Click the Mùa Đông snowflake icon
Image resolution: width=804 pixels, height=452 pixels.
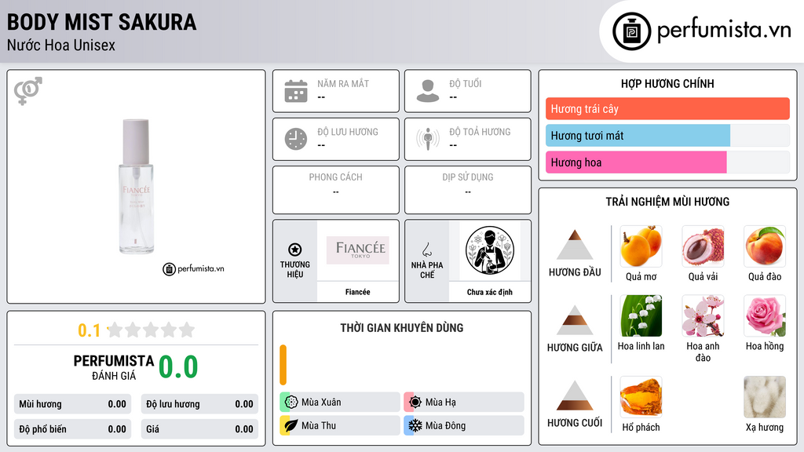coord(415,425)
